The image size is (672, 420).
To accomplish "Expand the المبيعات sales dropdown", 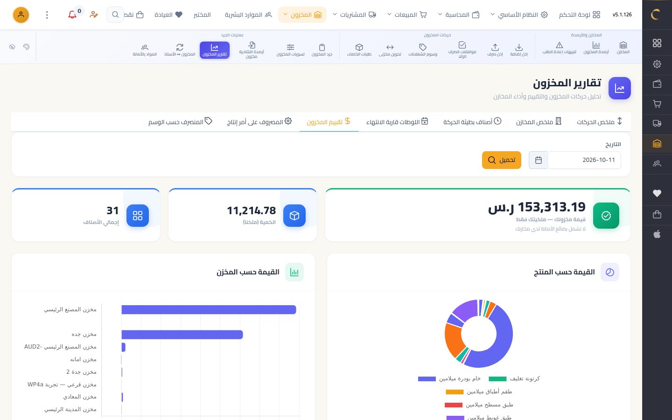I will pos(407,15).
